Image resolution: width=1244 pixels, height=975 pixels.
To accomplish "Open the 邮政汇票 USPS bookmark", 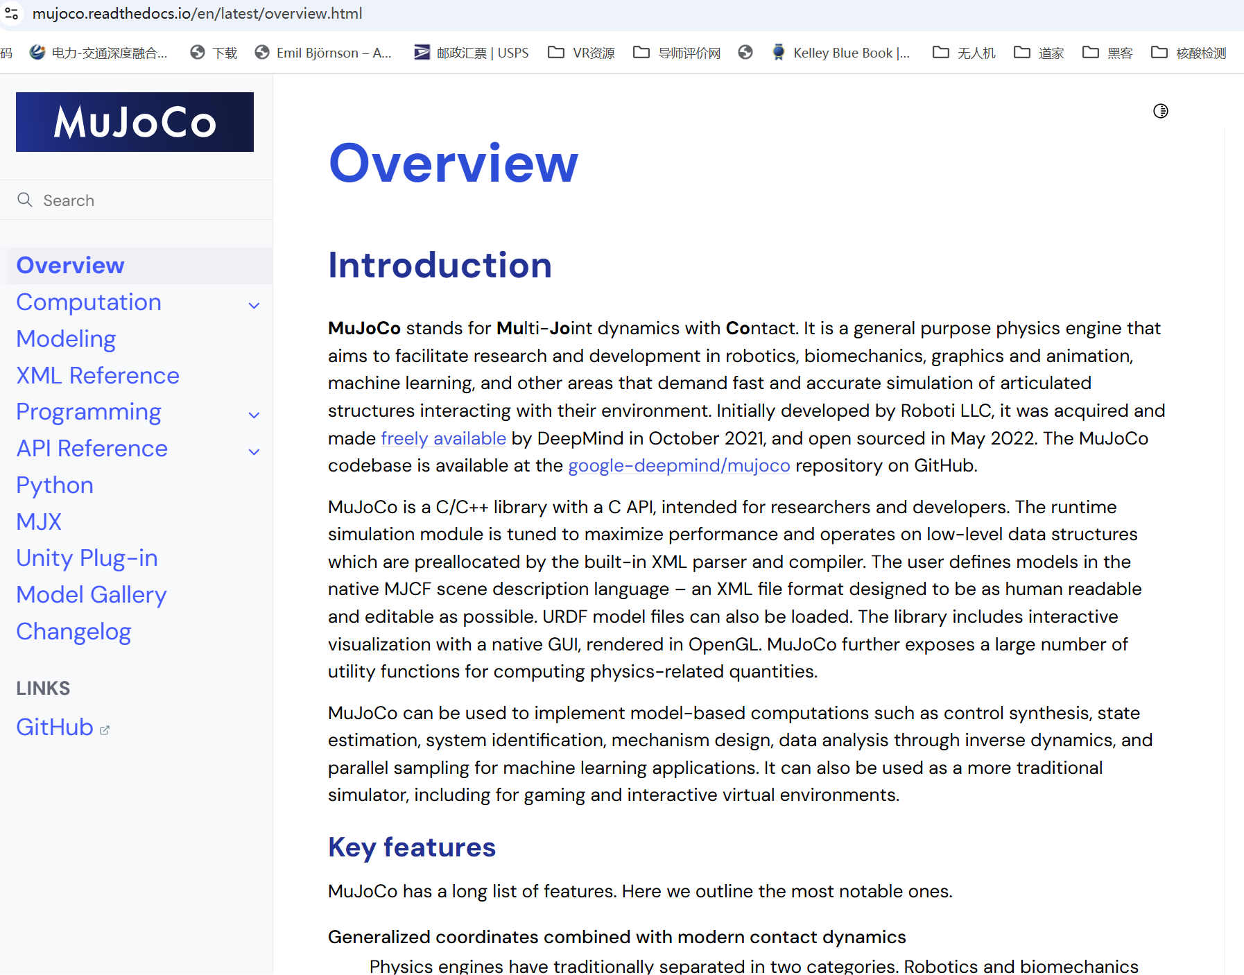I will click(x=471, y=53).
